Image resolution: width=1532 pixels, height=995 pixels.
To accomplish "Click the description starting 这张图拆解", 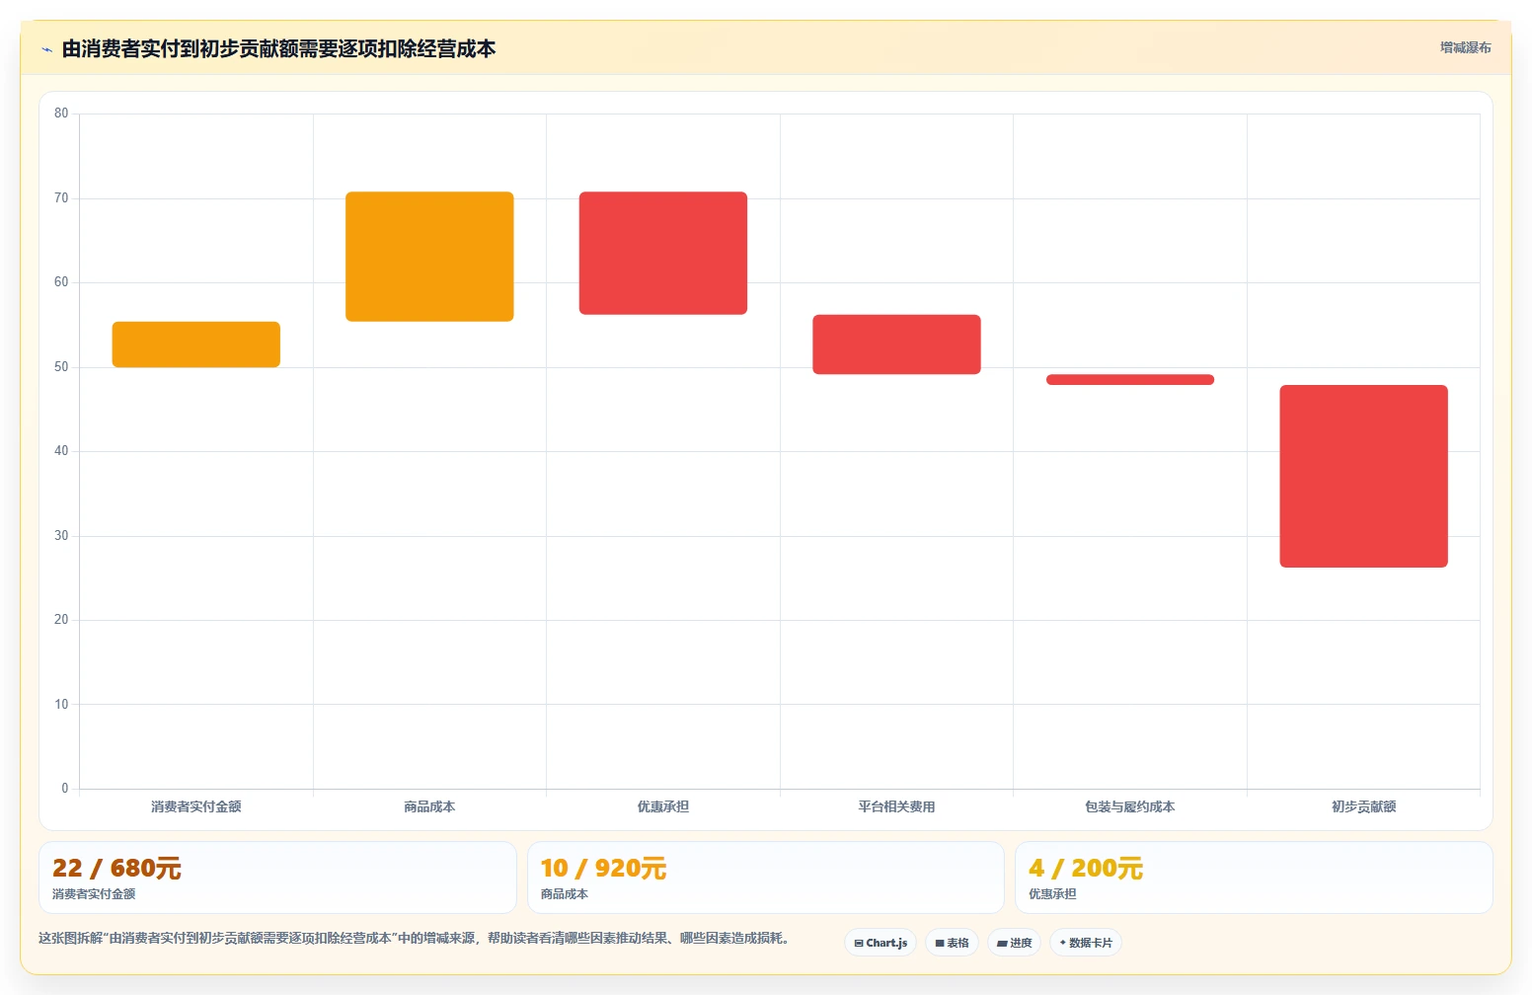I will coord(416,938).
